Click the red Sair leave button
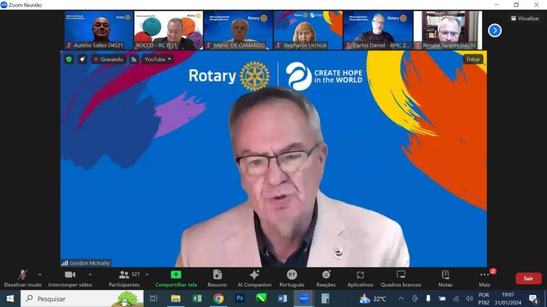Screen dimensions: 547x307 (x=528, y=278)
